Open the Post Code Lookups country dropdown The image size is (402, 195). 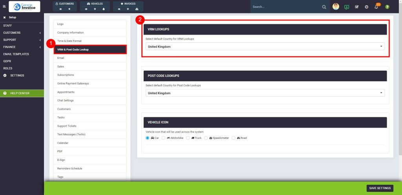pyautogui.click(x=265, y=93)
